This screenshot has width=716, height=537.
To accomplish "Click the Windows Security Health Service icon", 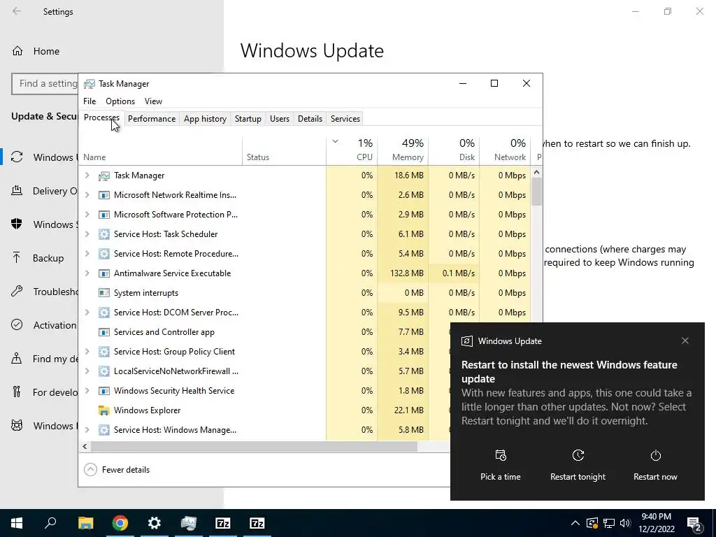I will (104, 390).
